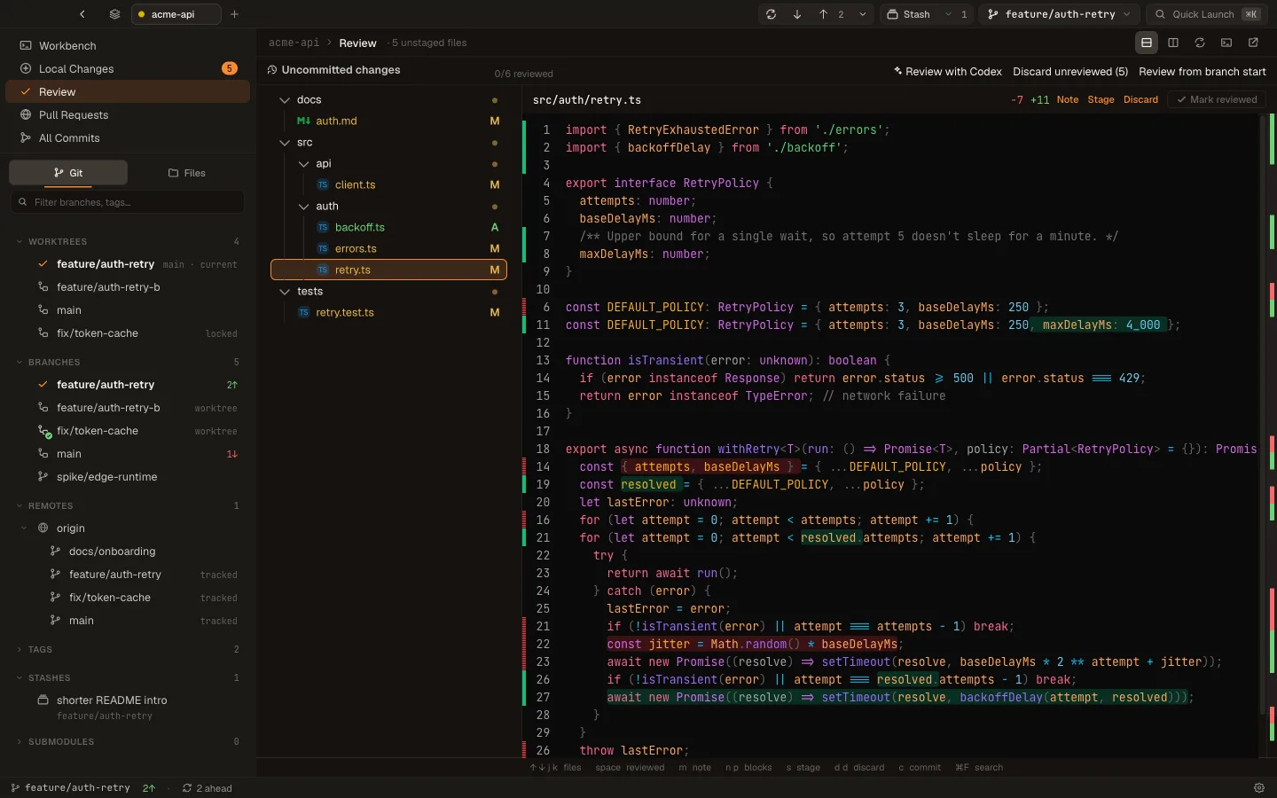Viewport: 1277px width, 798px height.
Task: Open backoff.ts in the file tree
Action: pyautogui.click(x=388, y=227)
